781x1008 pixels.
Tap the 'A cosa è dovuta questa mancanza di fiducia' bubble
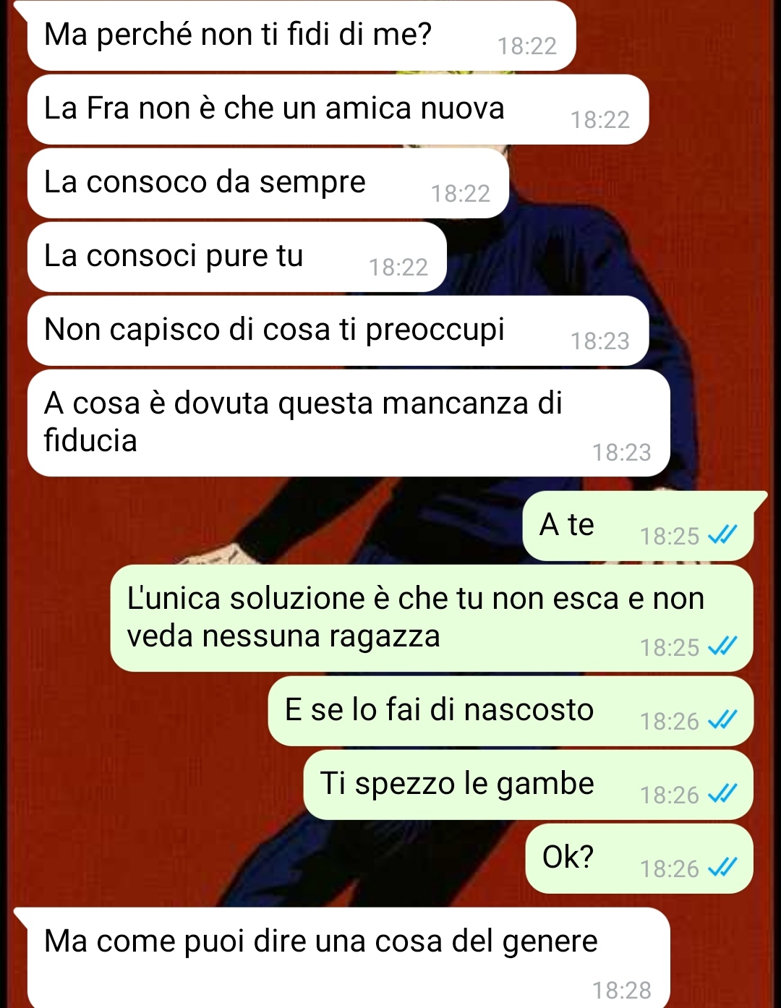(349, 423)
